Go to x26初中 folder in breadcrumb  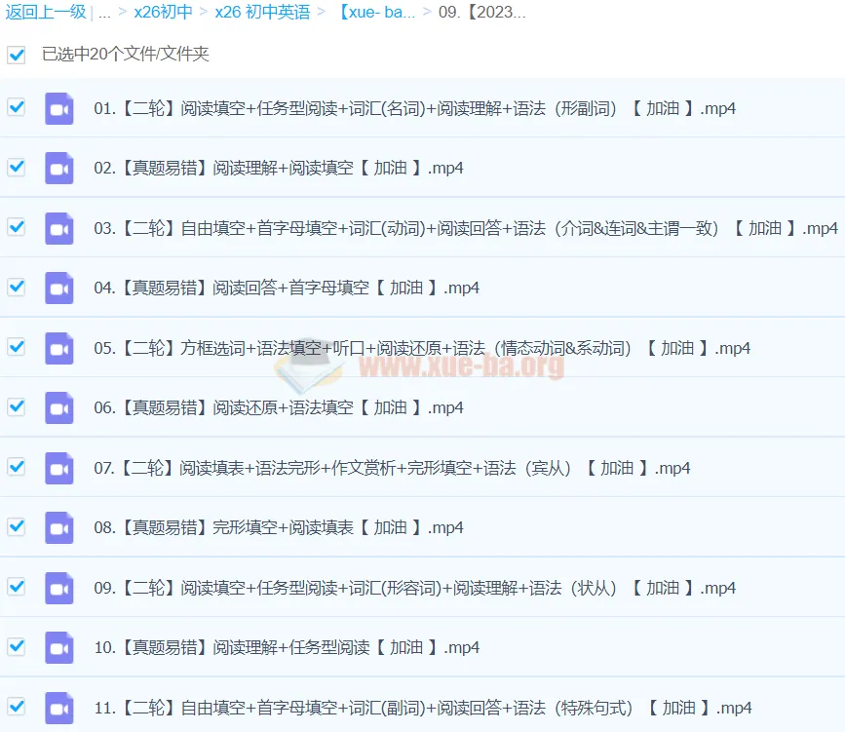click(x=163, y=13)
